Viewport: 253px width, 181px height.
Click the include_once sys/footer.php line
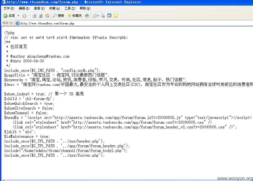coord(54,155)
